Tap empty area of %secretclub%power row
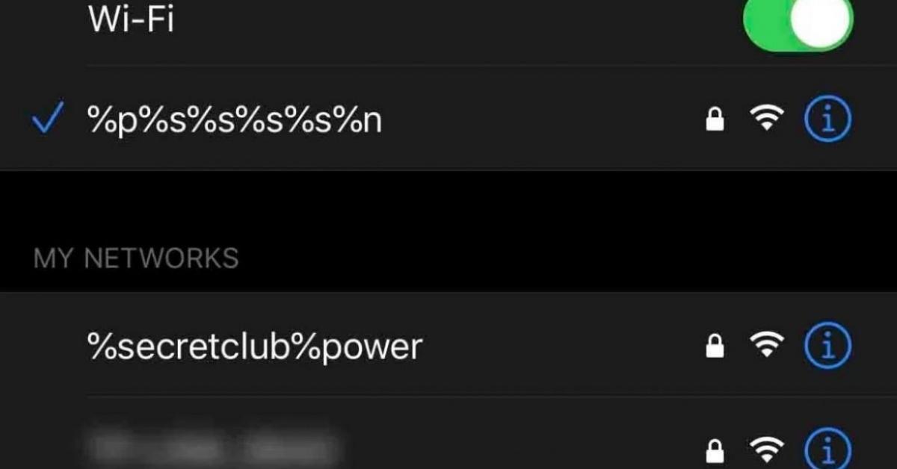Image resolution: width=897 pixels, height=469 pixels. pos(561,345)
